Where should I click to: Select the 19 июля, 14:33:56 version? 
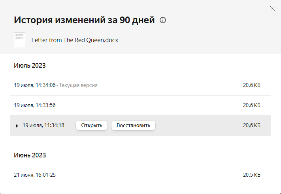35,105
